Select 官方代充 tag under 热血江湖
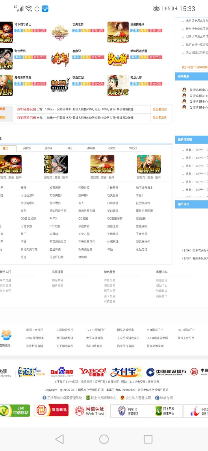 click(x=97, y=84)
